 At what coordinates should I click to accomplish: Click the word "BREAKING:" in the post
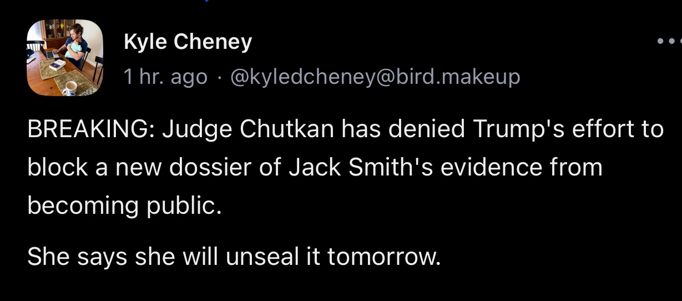[91, 129]
